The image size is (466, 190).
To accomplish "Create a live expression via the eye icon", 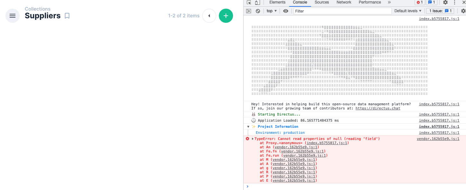I will point(286,11).
